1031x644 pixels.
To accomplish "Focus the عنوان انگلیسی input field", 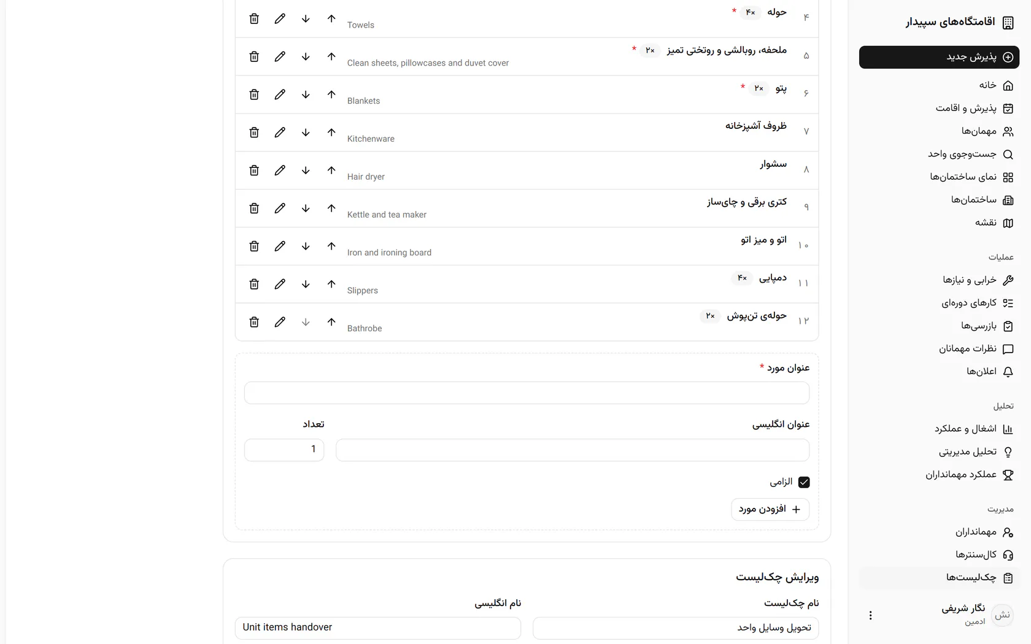I will pos(573,450).
